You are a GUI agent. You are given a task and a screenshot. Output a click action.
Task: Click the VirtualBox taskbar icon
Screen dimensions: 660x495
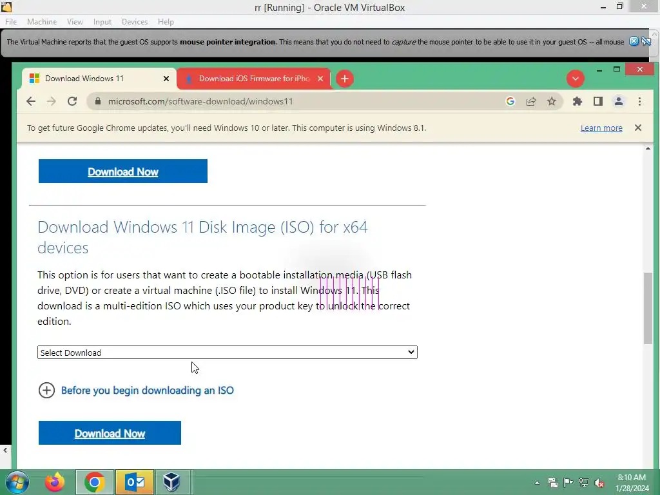[x=172, y=482]
